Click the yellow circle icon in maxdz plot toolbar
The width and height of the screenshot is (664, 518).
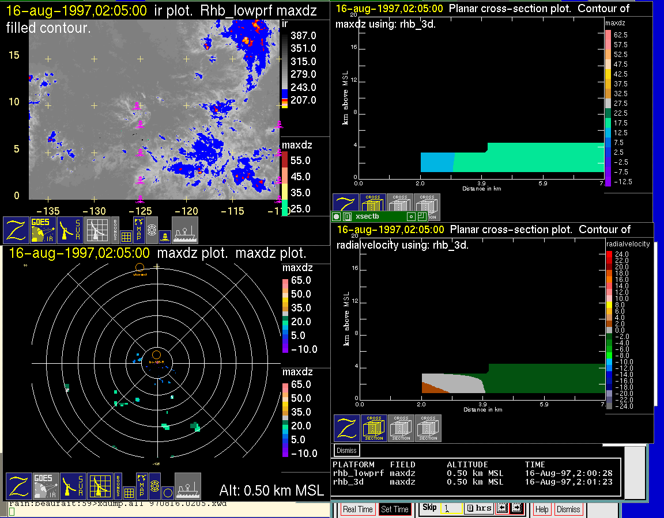pyautogui.click(x=167, y=493)
